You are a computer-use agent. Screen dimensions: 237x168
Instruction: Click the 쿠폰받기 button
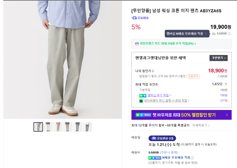coord(219,58)
